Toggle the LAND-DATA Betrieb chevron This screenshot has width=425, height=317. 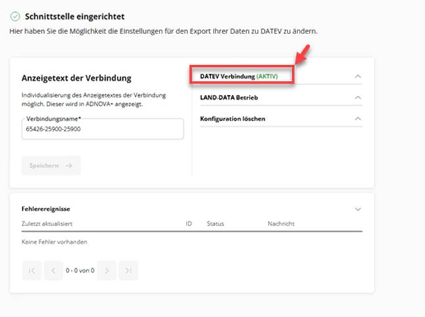tap(358, 97)
